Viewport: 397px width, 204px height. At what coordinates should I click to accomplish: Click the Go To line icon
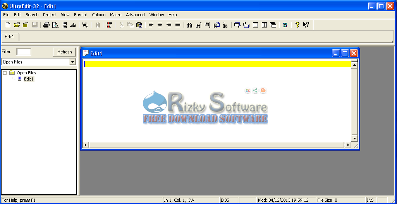click(x=225, y=25)
